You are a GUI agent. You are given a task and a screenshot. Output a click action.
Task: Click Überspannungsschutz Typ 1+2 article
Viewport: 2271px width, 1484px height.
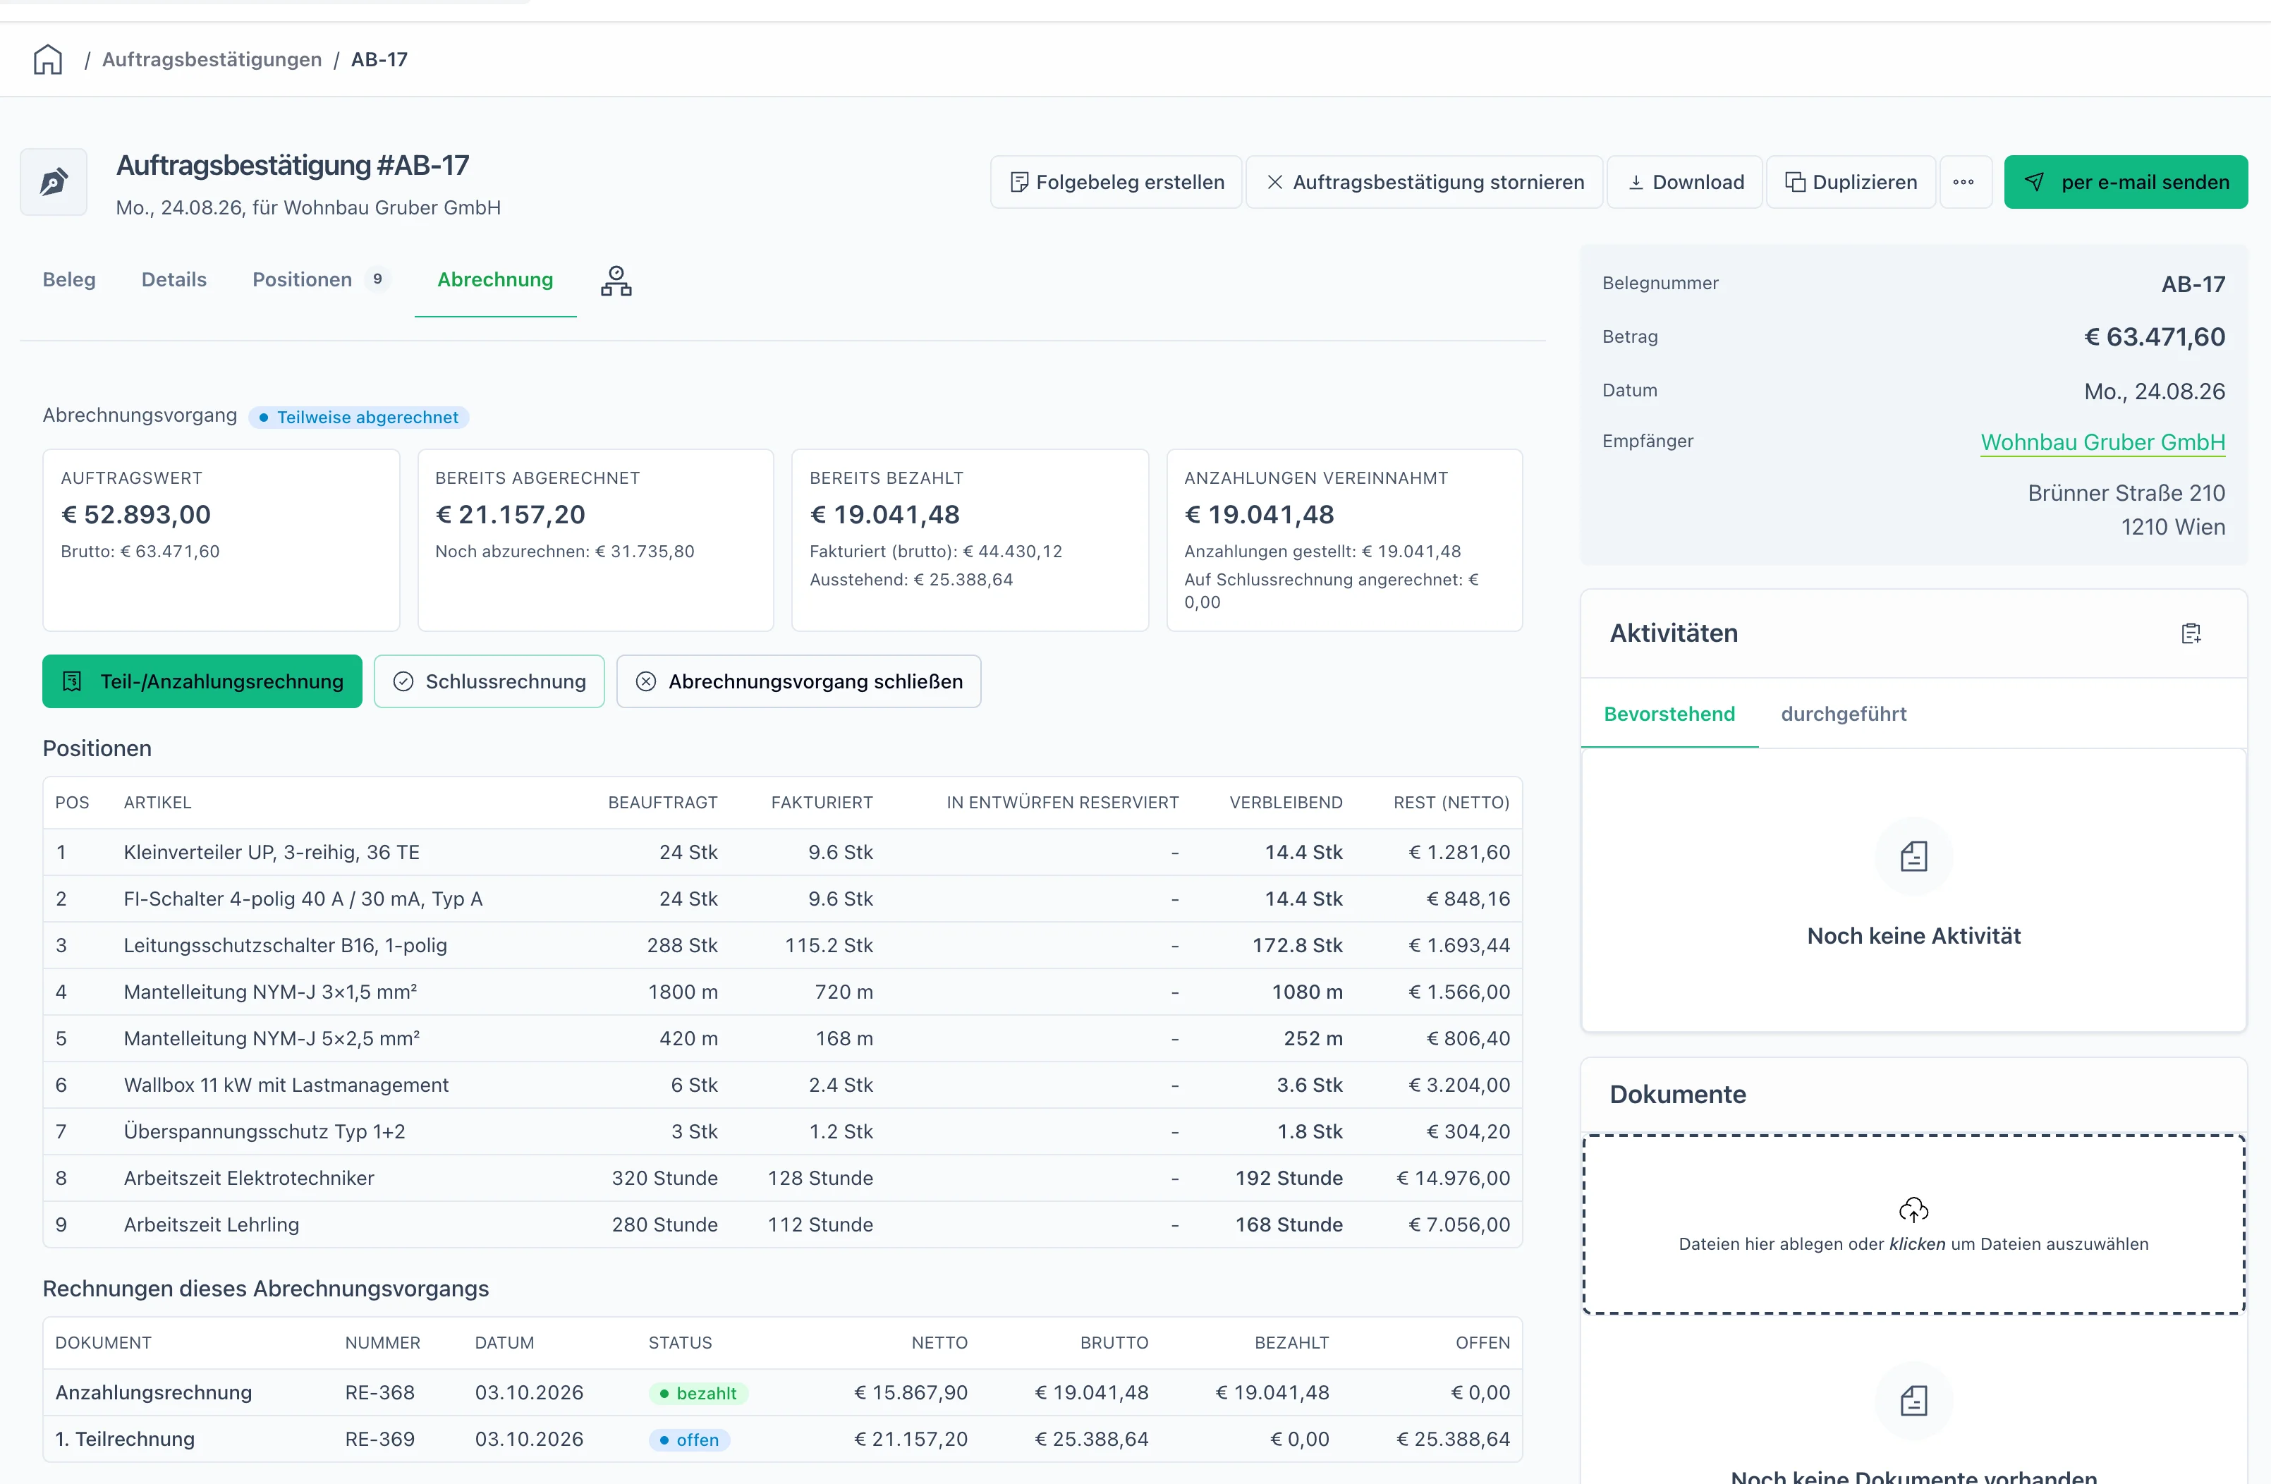pyautogui.click(x=264, y=1131)
